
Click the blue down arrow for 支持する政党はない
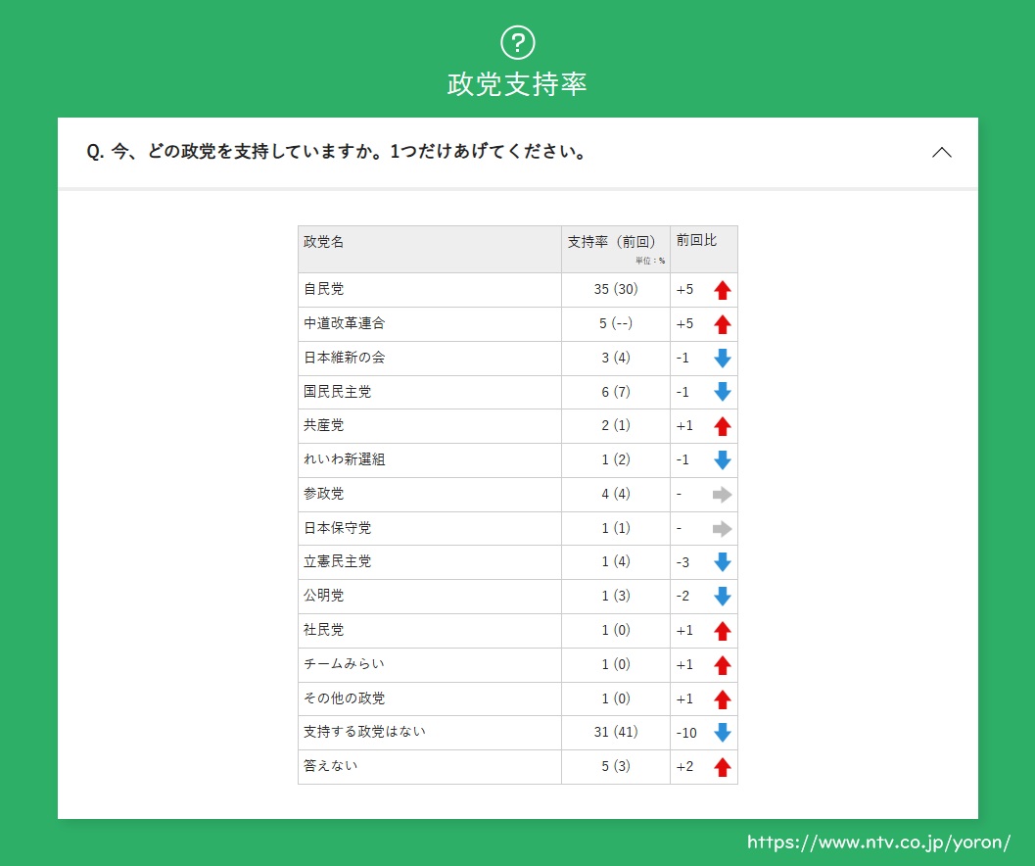[x=723, y=733]
